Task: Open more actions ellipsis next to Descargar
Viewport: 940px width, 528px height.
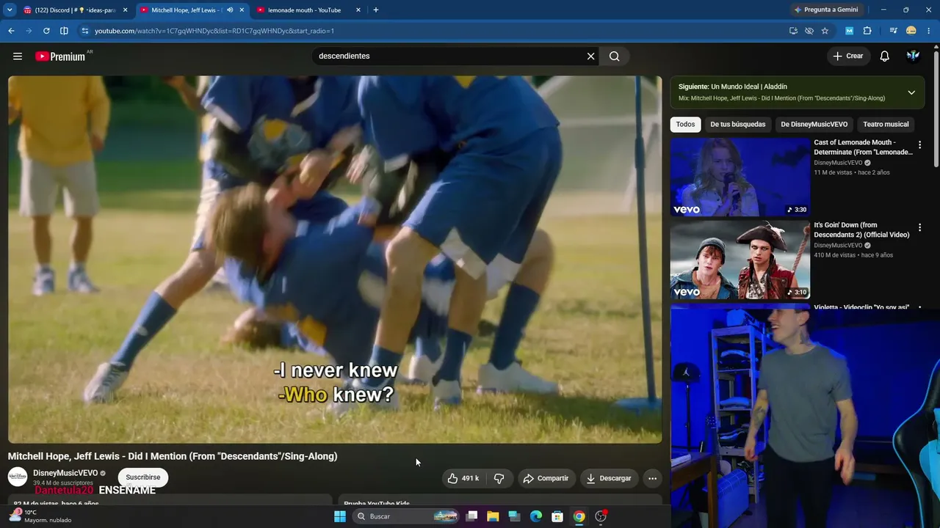Action: click(652, 478)
